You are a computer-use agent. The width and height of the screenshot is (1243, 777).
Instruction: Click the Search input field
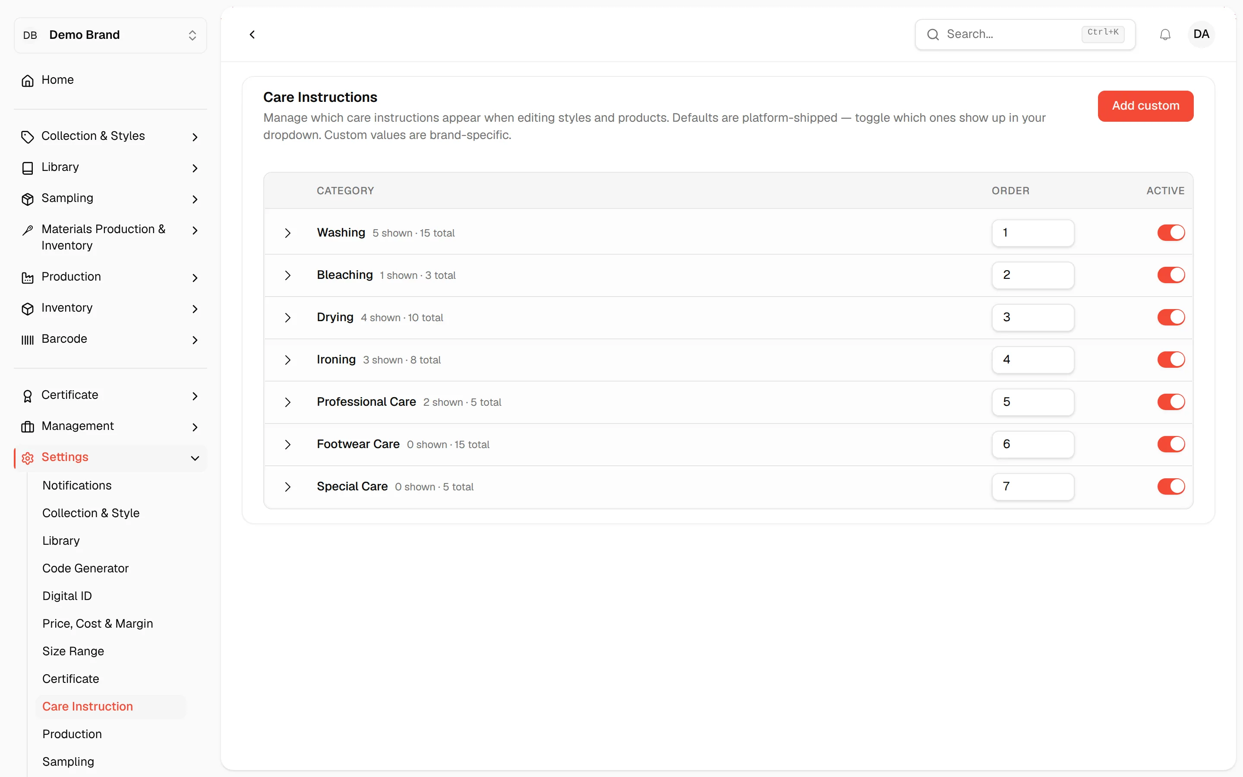pyautogui.click(x=1025, y=35)
